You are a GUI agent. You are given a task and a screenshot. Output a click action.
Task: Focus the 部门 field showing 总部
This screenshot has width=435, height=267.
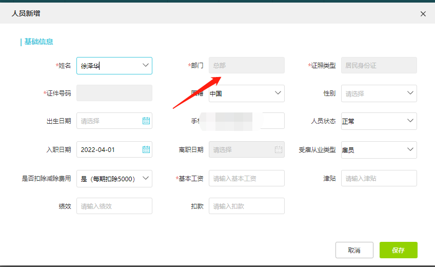(247, 65)
